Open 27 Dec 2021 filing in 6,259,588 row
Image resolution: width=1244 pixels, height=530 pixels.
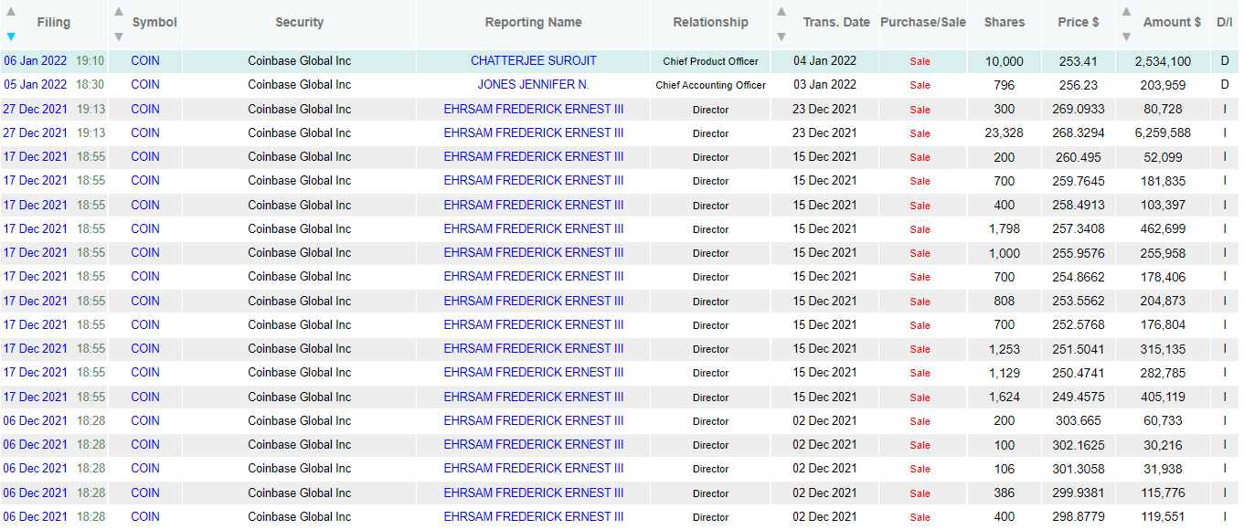click(x=35, y=132)
